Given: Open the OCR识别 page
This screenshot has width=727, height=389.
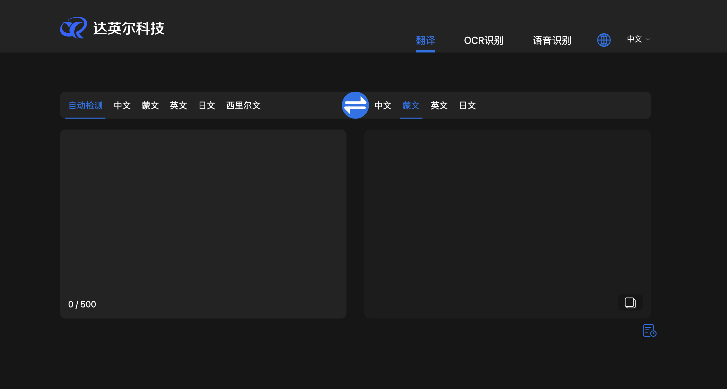Looking at the screenshot, I should (484, 40).
